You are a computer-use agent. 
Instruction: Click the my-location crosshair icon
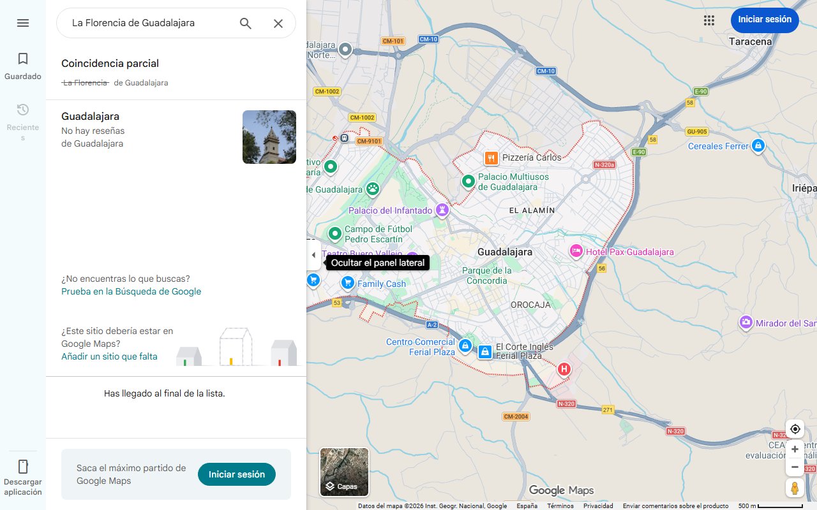coord(795,428)
